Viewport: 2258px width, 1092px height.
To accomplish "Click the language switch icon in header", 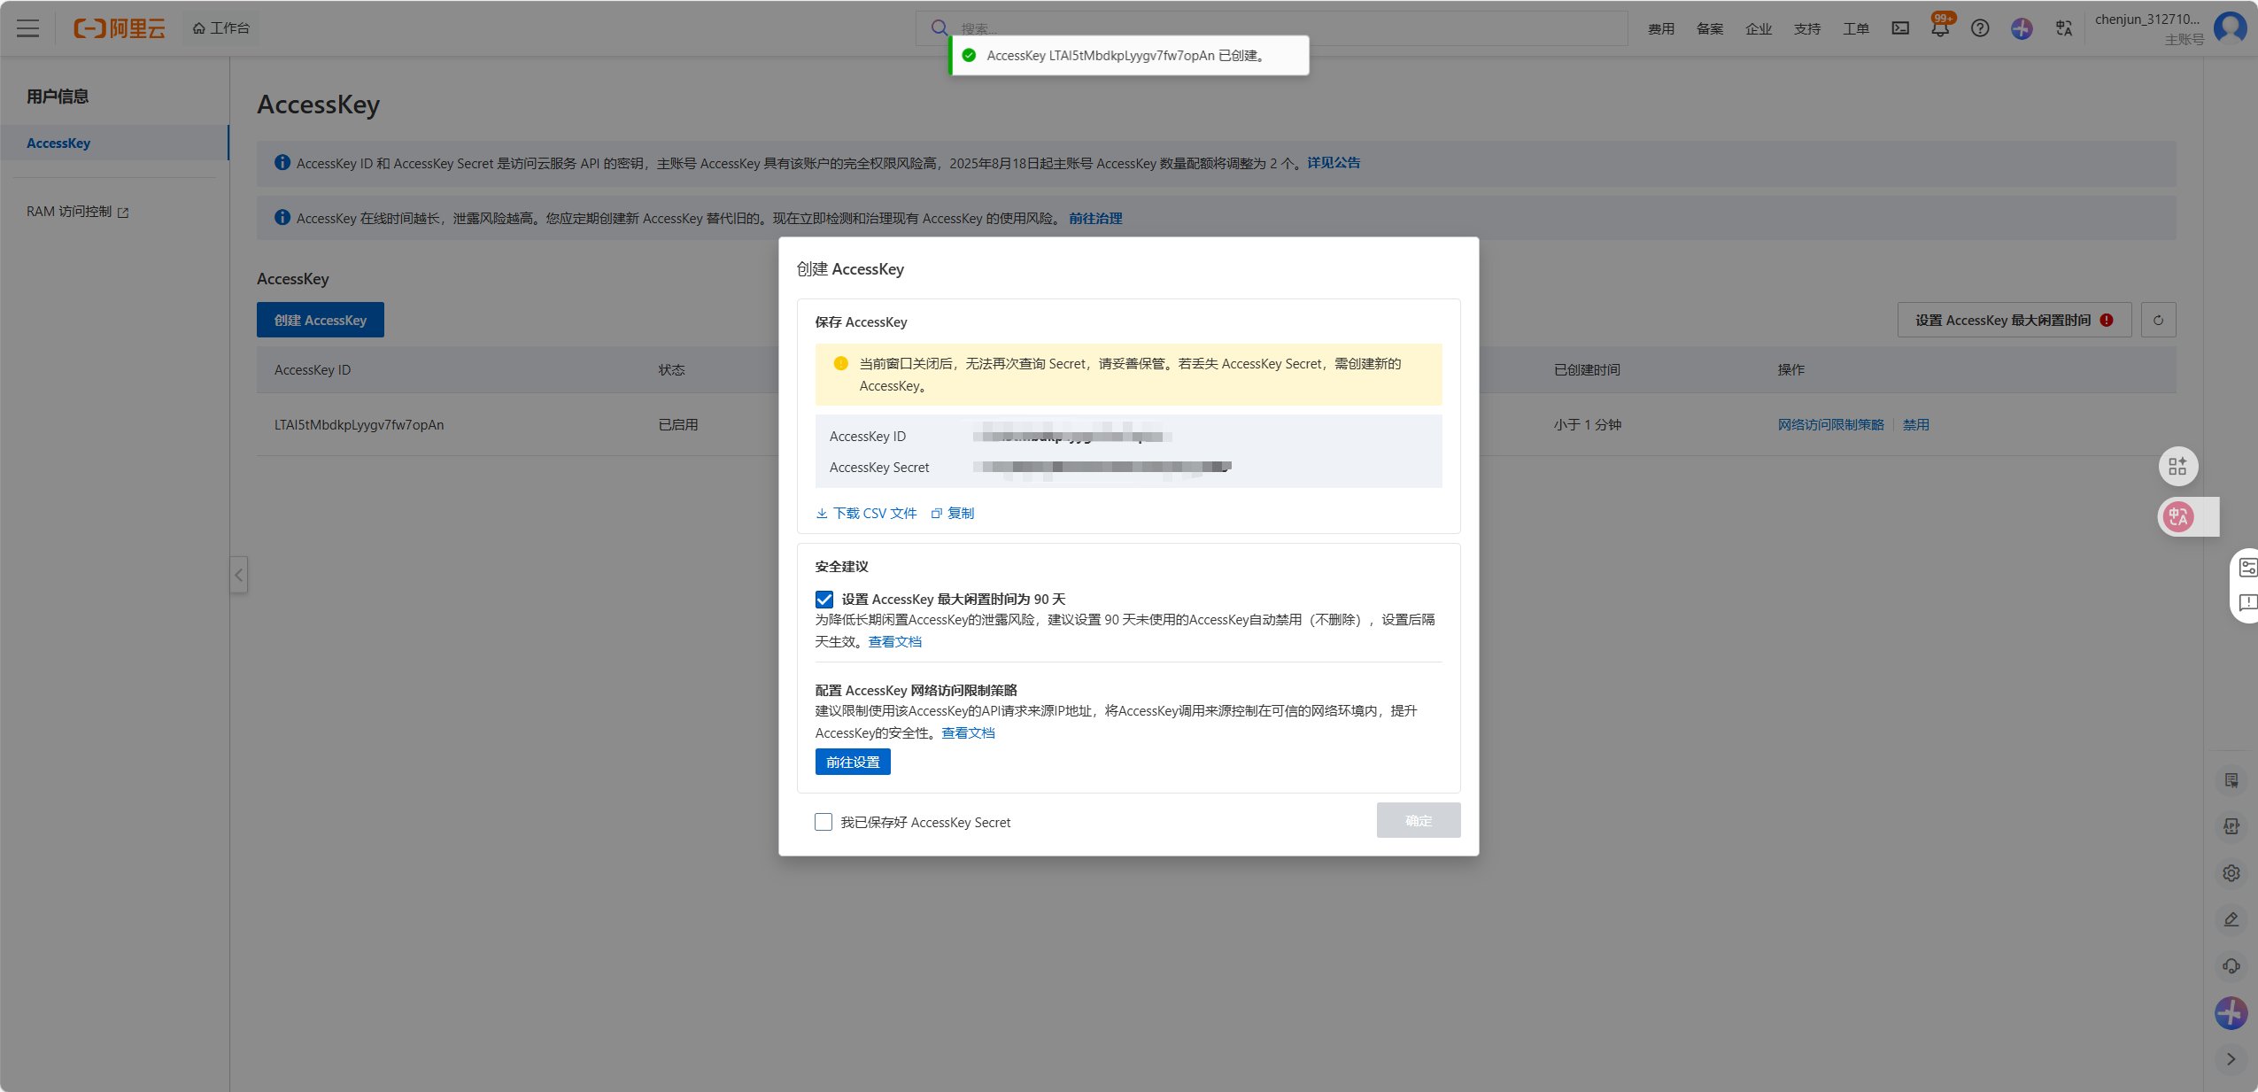I will coord(2064,28).
